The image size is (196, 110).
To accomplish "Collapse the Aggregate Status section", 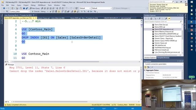I will click(x=145, y=70).
